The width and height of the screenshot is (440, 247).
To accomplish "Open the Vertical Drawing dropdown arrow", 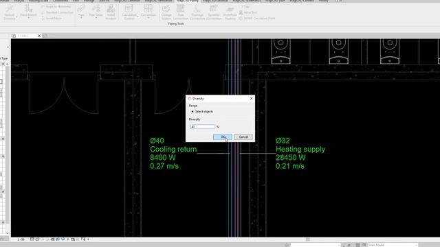I will click(x=16, y=18).
